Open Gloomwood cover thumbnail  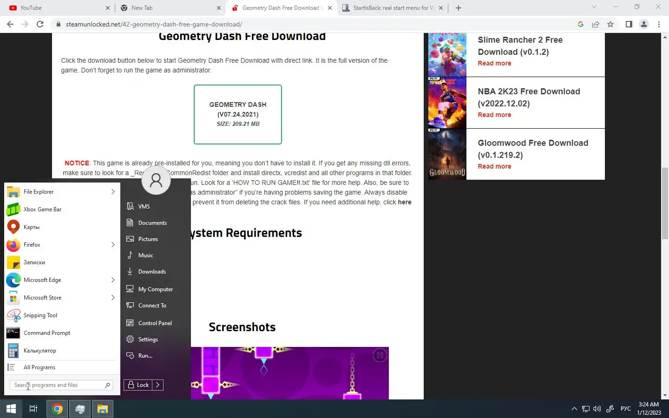tap(447, 154)
